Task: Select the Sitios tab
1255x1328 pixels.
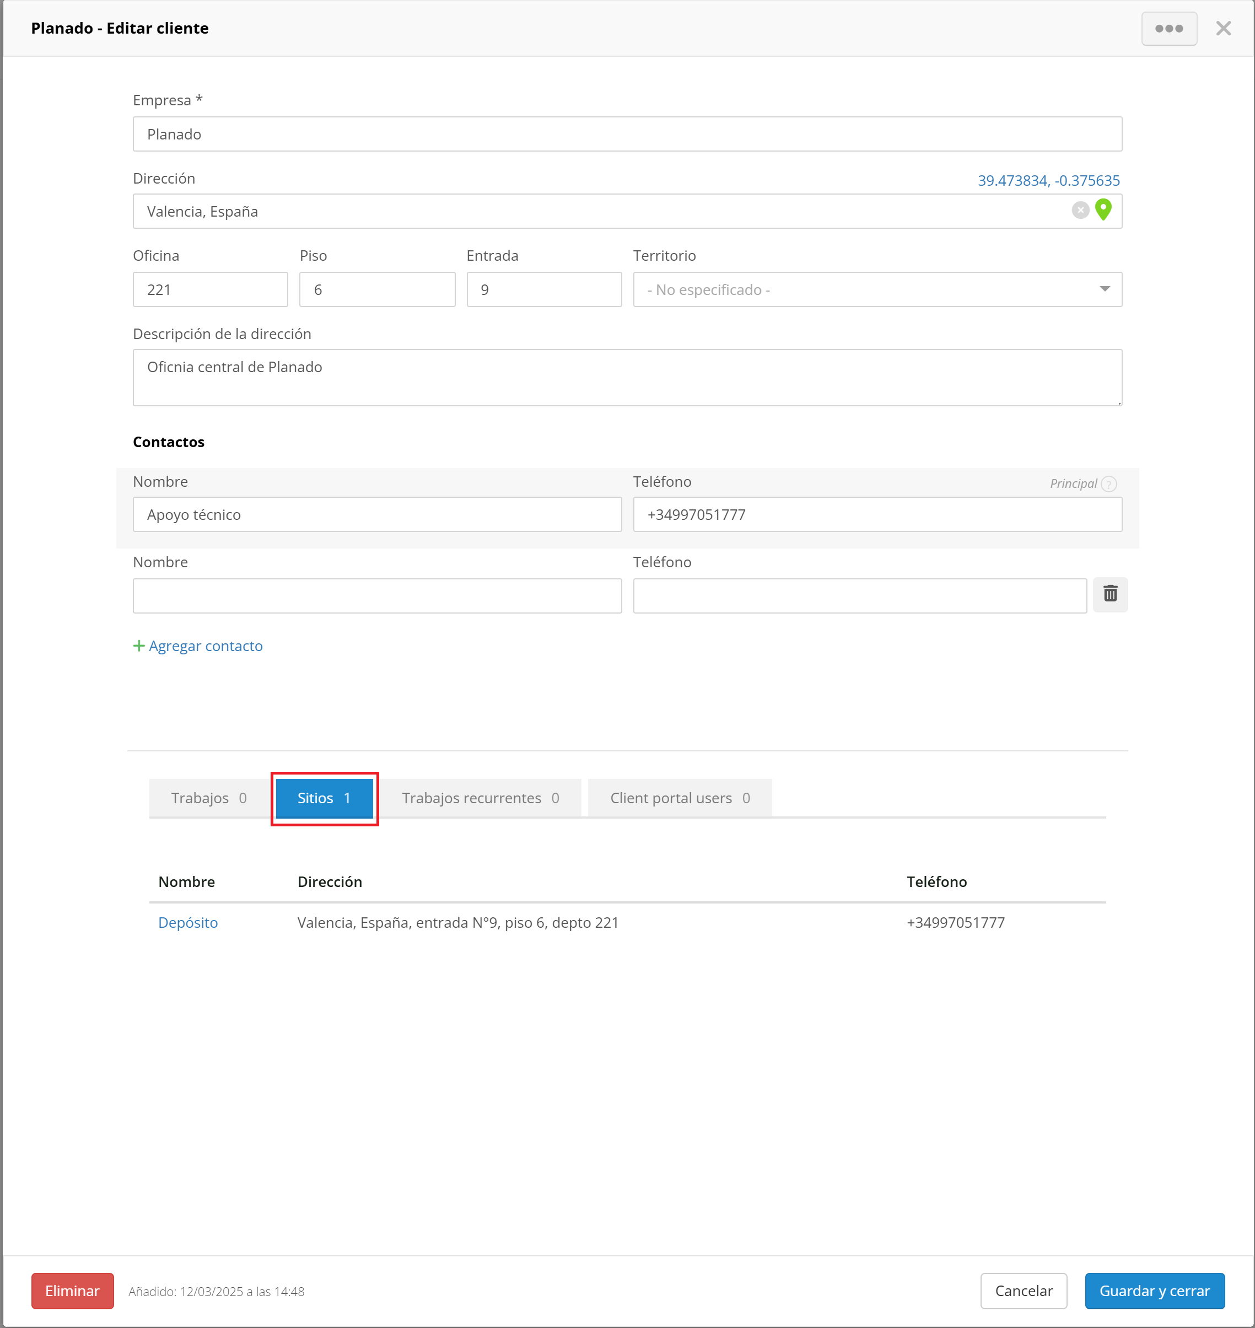Action: tap(324, 798)
